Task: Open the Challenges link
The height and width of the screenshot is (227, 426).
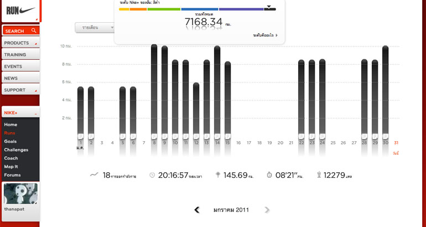Action: (16, 149)
